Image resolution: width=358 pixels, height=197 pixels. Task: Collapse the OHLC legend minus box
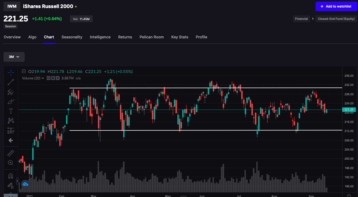(24, 71)
